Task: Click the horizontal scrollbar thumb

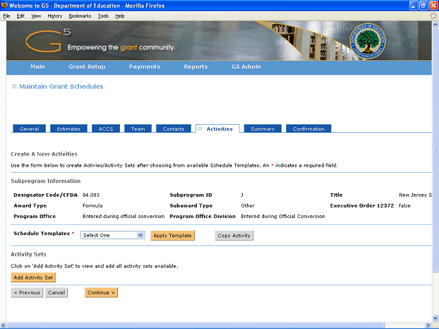Action: tap(196, 326)
